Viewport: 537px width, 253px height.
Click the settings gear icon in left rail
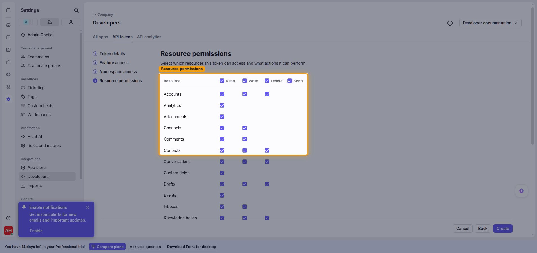pyautogui.click(x=8, y=99)
